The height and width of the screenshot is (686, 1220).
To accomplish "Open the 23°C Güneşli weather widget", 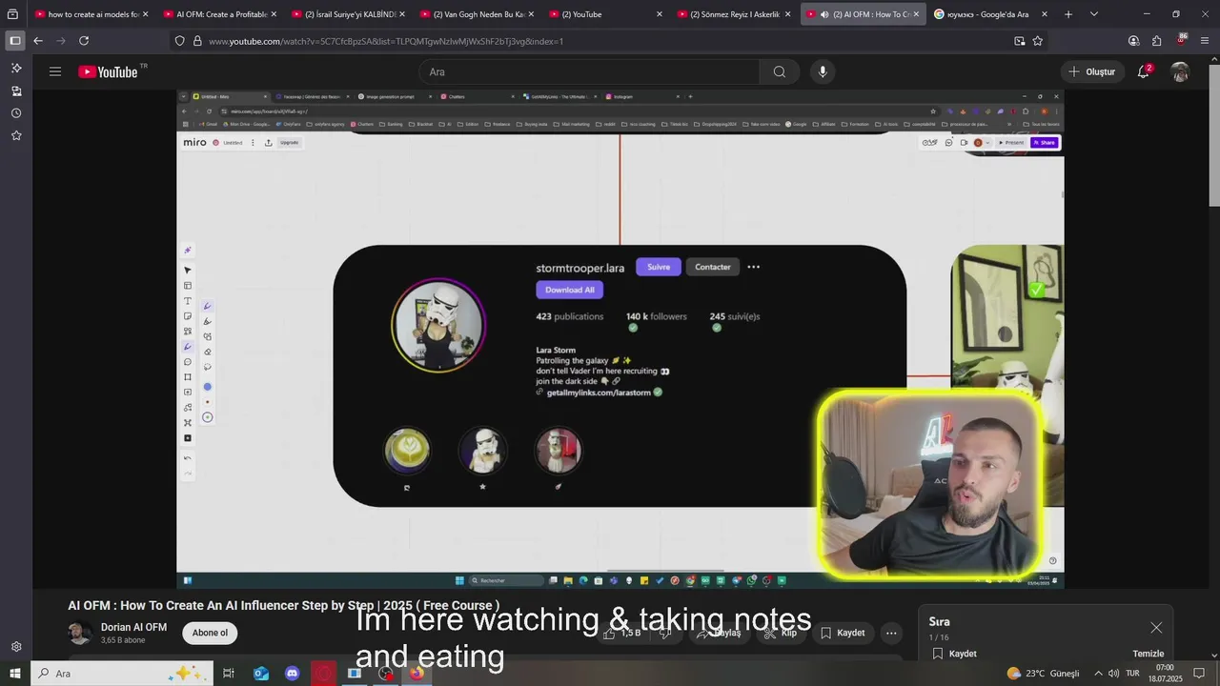I will tap(1044, 674).
